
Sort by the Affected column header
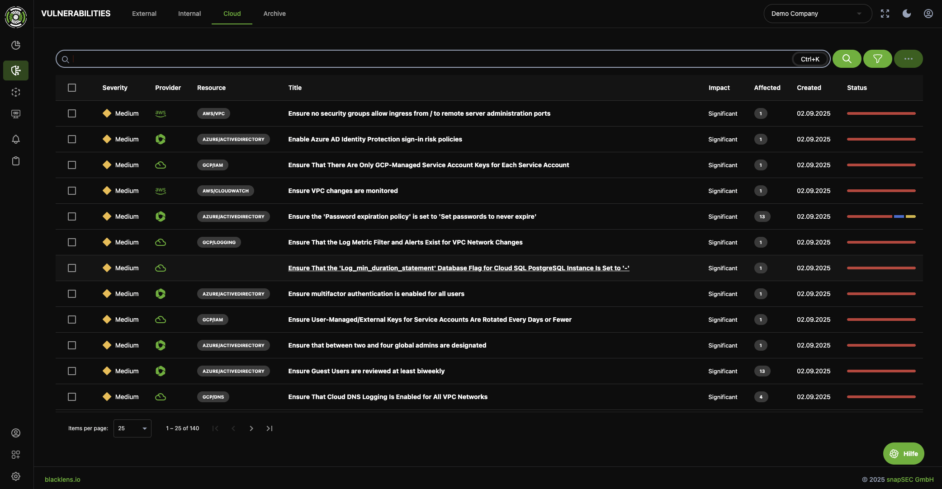coord(767,88)
